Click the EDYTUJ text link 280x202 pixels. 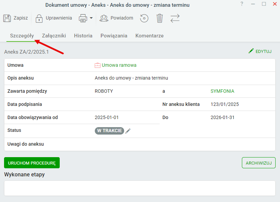[x=263, y=52]
